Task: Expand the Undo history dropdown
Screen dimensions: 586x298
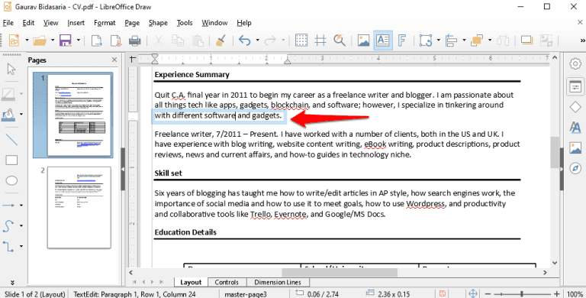Action: coord(257,40)
